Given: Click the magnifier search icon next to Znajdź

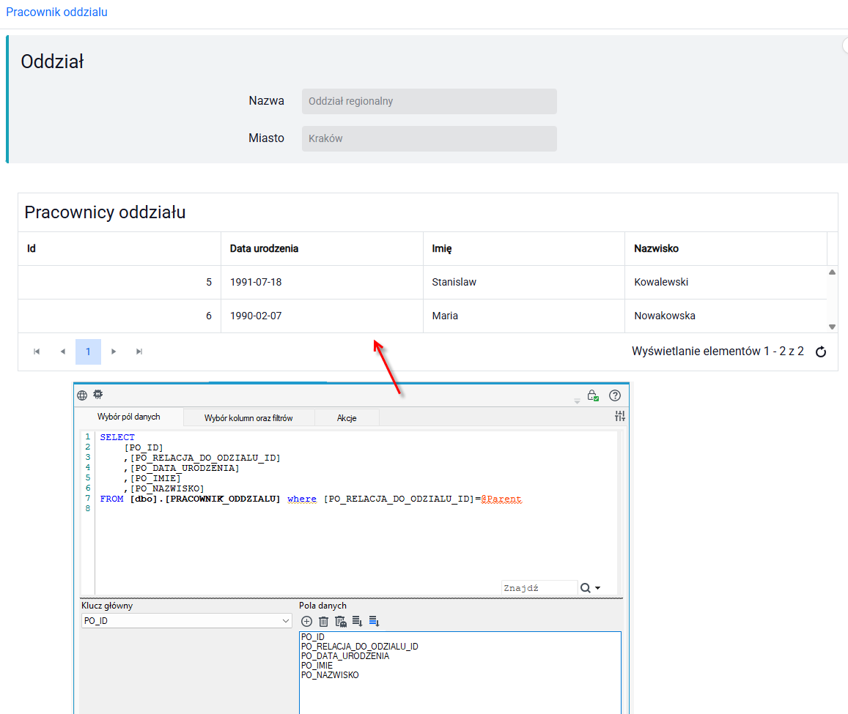Looking at the screenshot, I should pyautogui.click(x=585, y=588).
